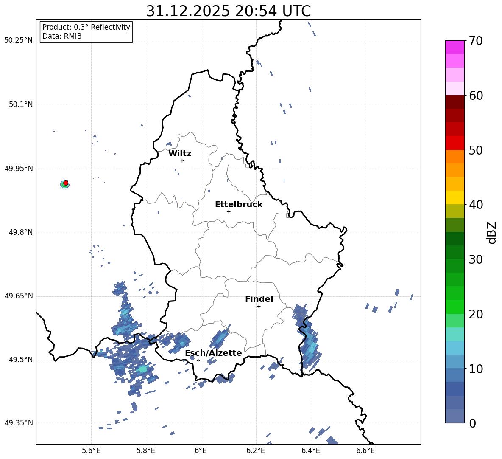Click the colorbar tick value 50
502x459 pixels.
(x=476, y=150)
